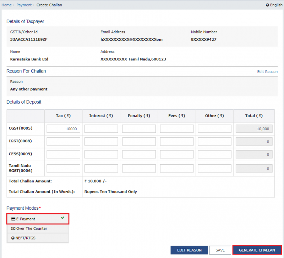Click the credit card icon beside E-Payment

coord(13,219)
